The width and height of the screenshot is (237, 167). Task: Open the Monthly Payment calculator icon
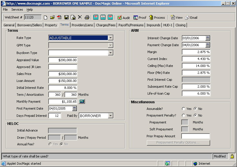tap(82, 101)
